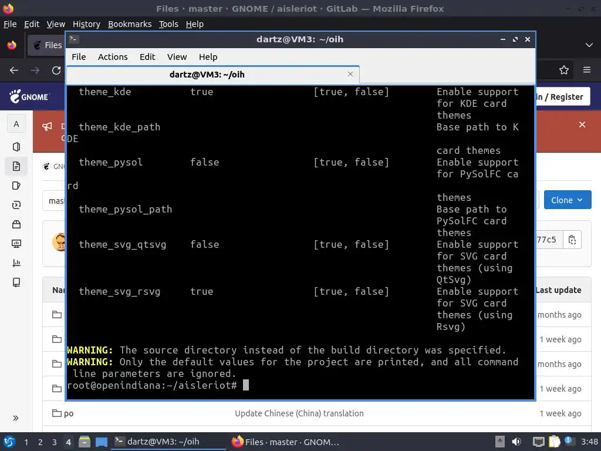This screenshot has height=451, width=601.
Task: Focus Firefox window in taskbar
Action: coord(286,442)
